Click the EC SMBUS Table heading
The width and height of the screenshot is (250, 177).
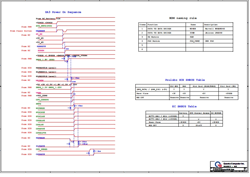(x=185, y=107)
